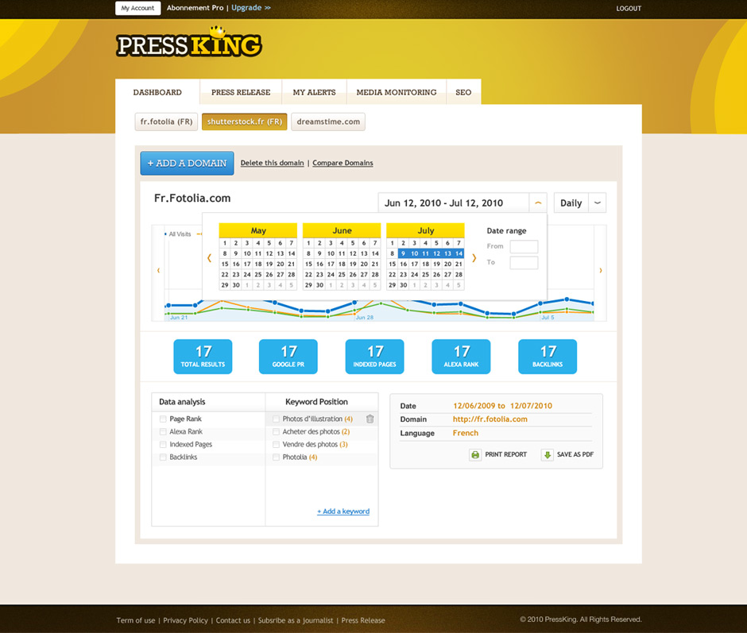
Task: Select the SEO tab
Action: [x=463, y=92]
